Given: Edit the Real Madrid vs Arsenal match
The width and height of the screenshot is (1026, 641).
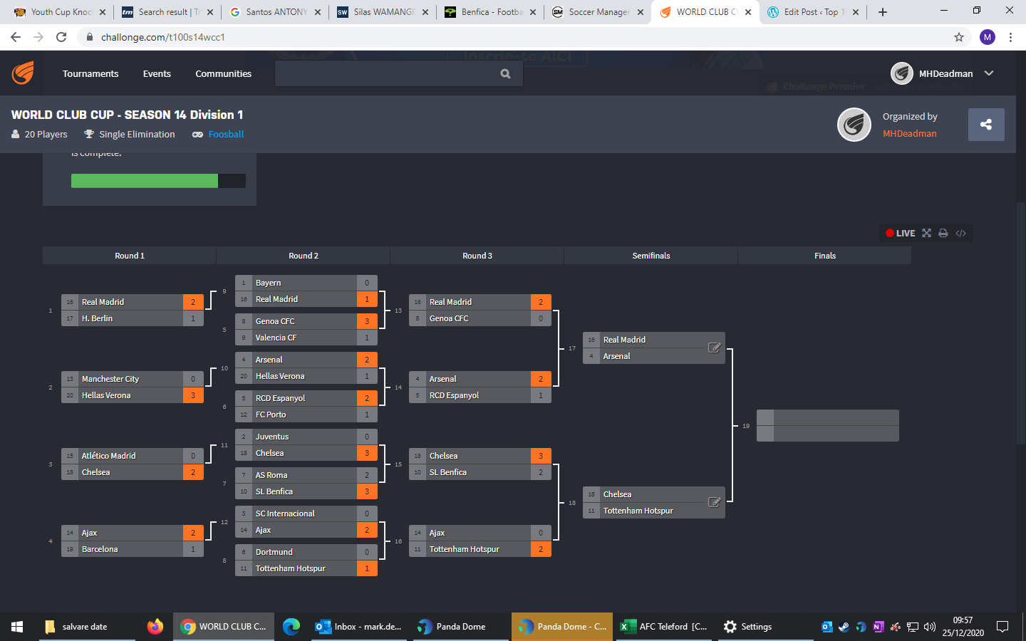Looking at the screenshot, I should pyautogui.click(x=714, y=348).
